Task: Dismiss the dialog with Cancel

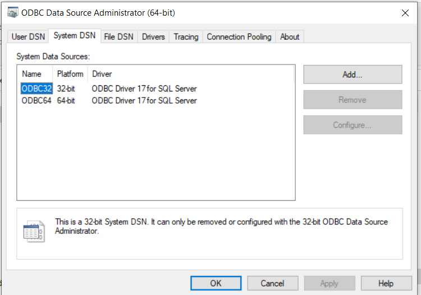Action: (x=272, y=283)
